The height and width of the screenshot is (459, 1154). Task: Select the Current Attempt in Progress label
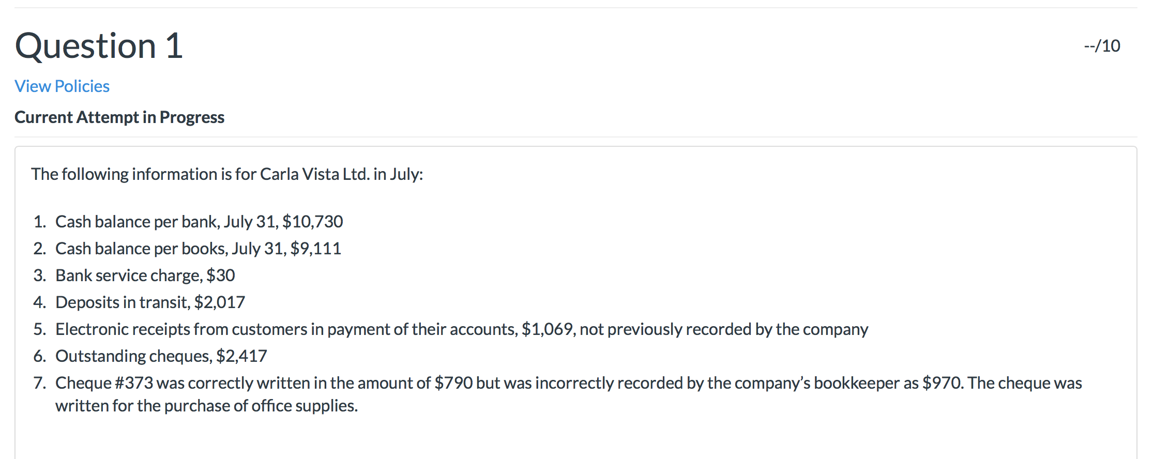point(119,117)
